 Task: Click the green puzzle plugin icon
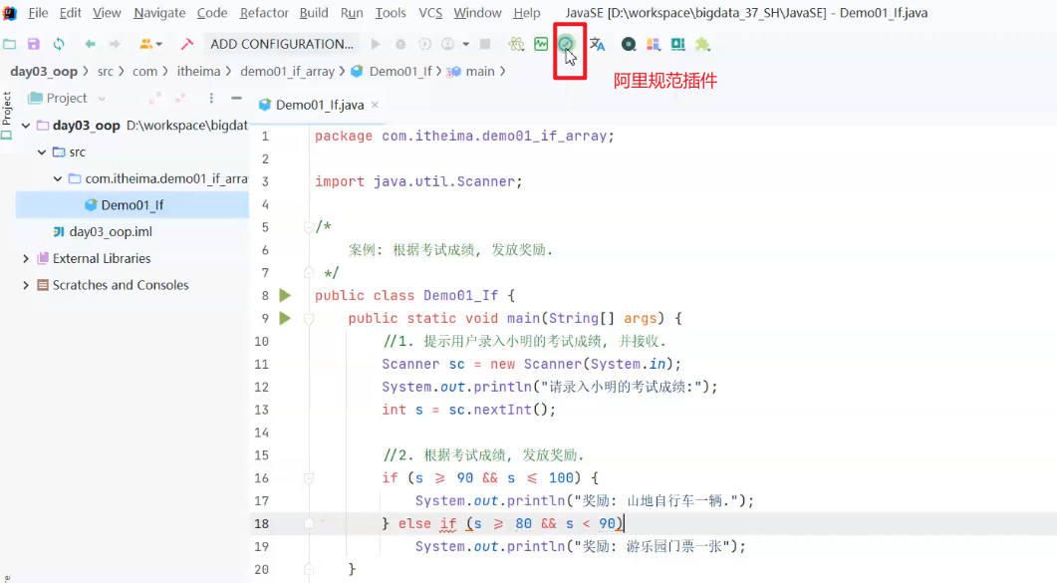[x=702, y=45]
